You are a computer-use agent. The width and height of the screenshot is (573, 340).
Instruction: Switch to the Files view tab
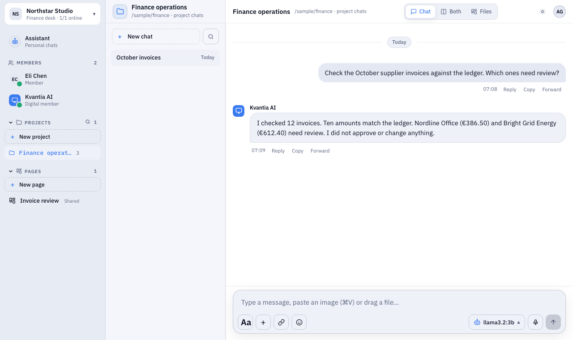[x=481, y=12]
